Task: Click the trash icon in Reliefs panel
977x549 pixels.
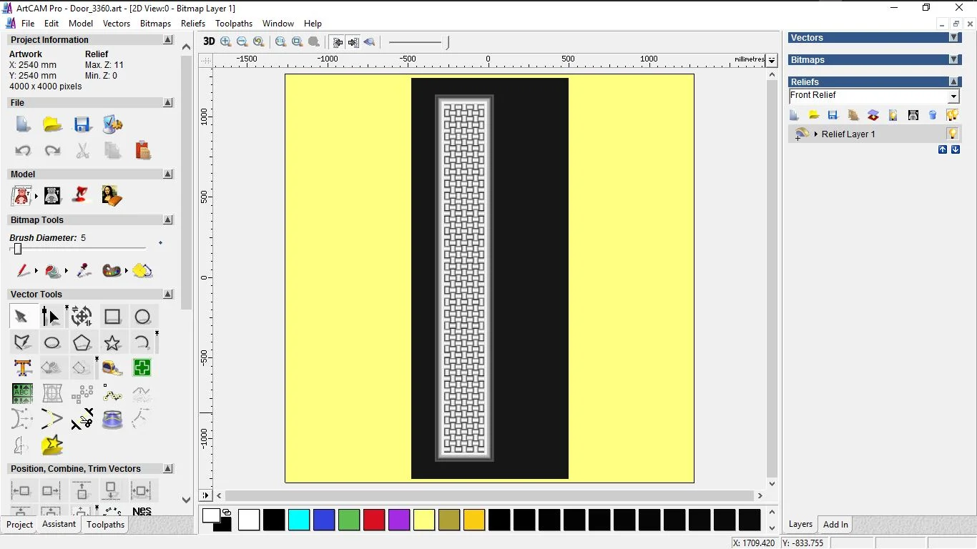Action: [933, 115]
